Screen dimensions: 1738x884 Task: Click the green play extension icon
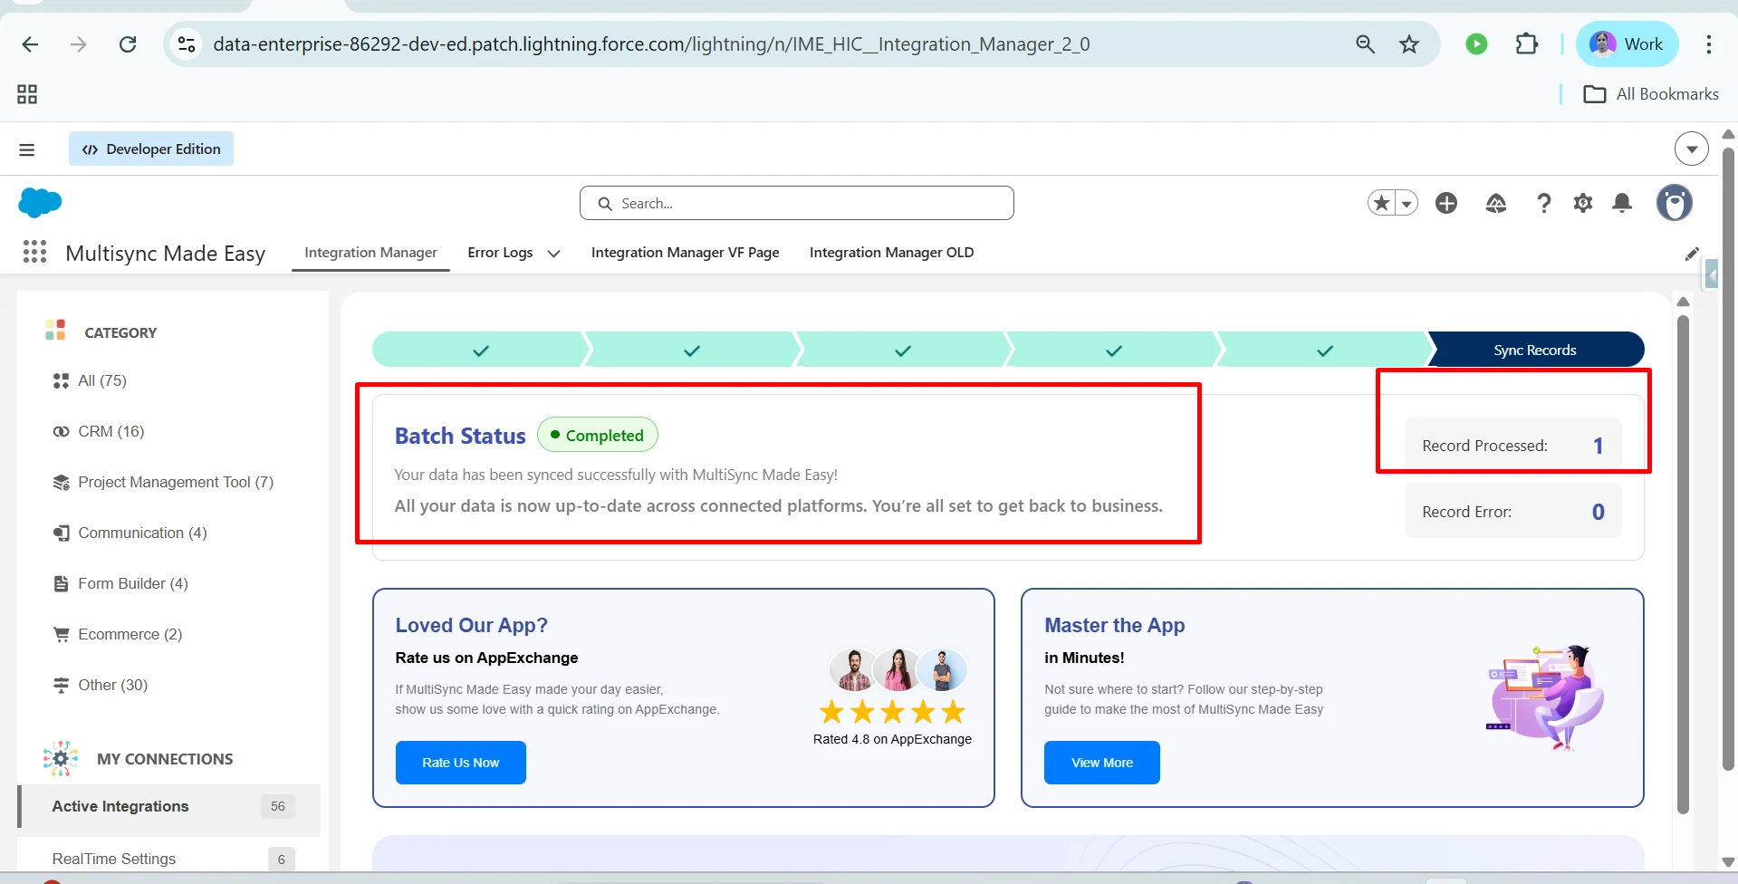(x=1476, y=44)
